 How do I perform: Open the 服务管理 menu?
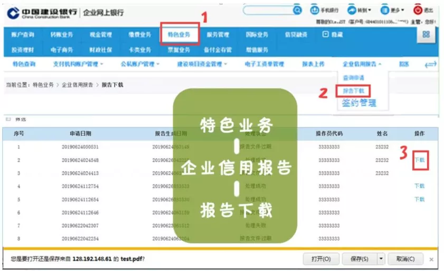218,35
